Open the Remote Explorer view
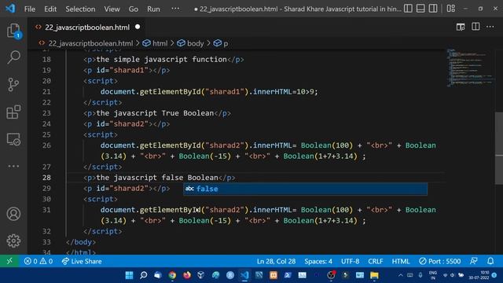This screenshot has width=503, height=283. point(13,140)
